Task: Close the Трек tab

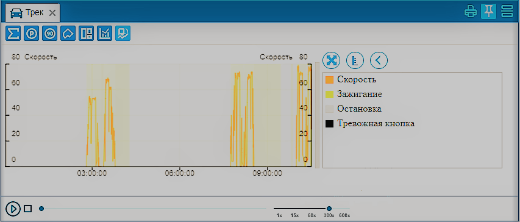Action: (52, 13)
